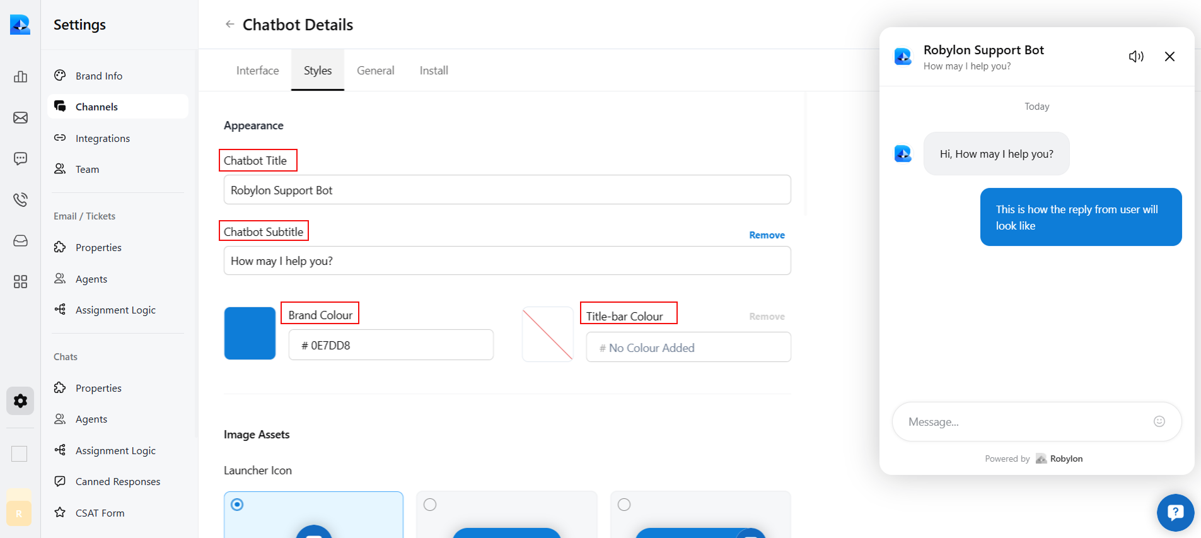Click the bot greeting message bubble
The image size is (1201, 538).
pyautogui.click(x=996, y=154)
